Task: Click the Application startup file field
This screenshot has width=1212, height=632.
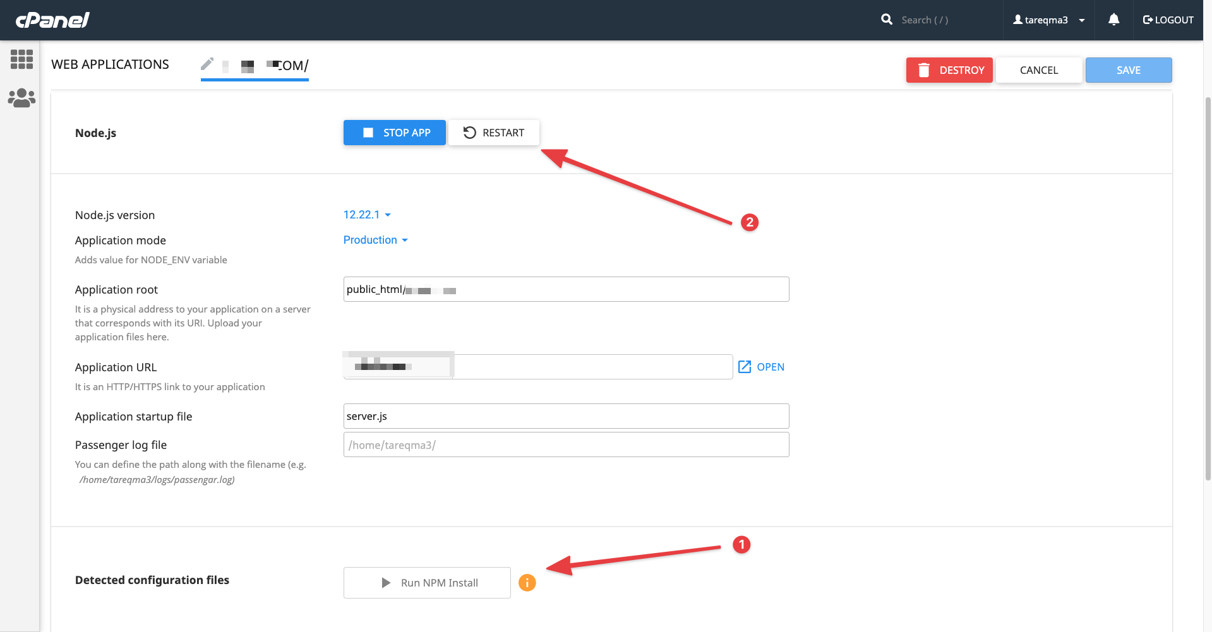Action: 567,416
